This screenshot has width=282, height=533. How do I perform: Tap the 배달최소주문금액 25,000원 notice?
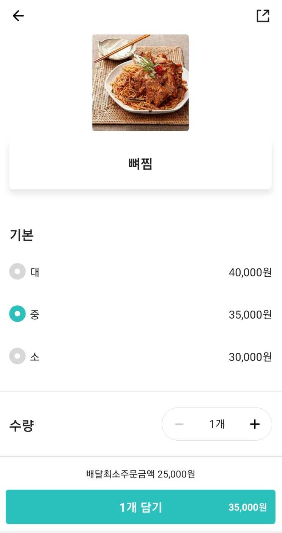(140, 474)
